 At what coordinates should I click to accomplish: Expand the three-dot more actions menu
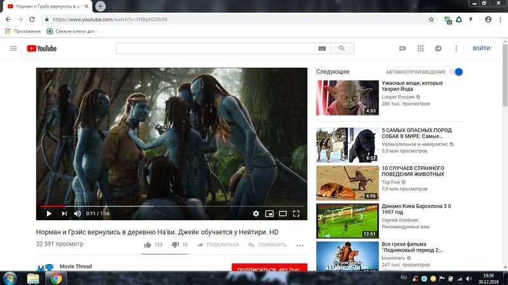[300, 245]
